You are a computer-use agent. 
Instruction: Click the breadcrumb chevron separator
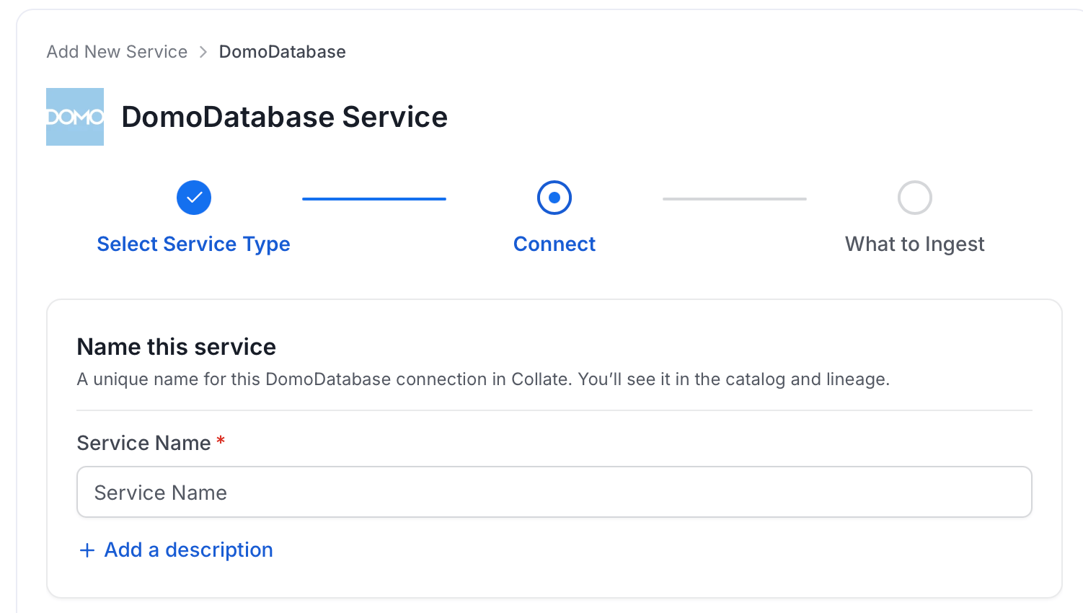203,52
